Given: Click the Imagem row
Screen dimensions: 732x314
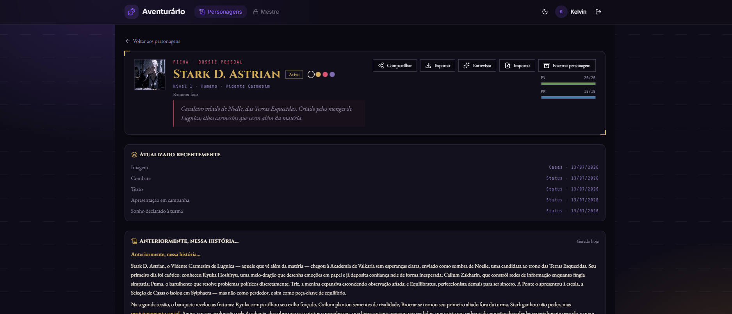Looking at the screenshot, I should tap(365, 168).
